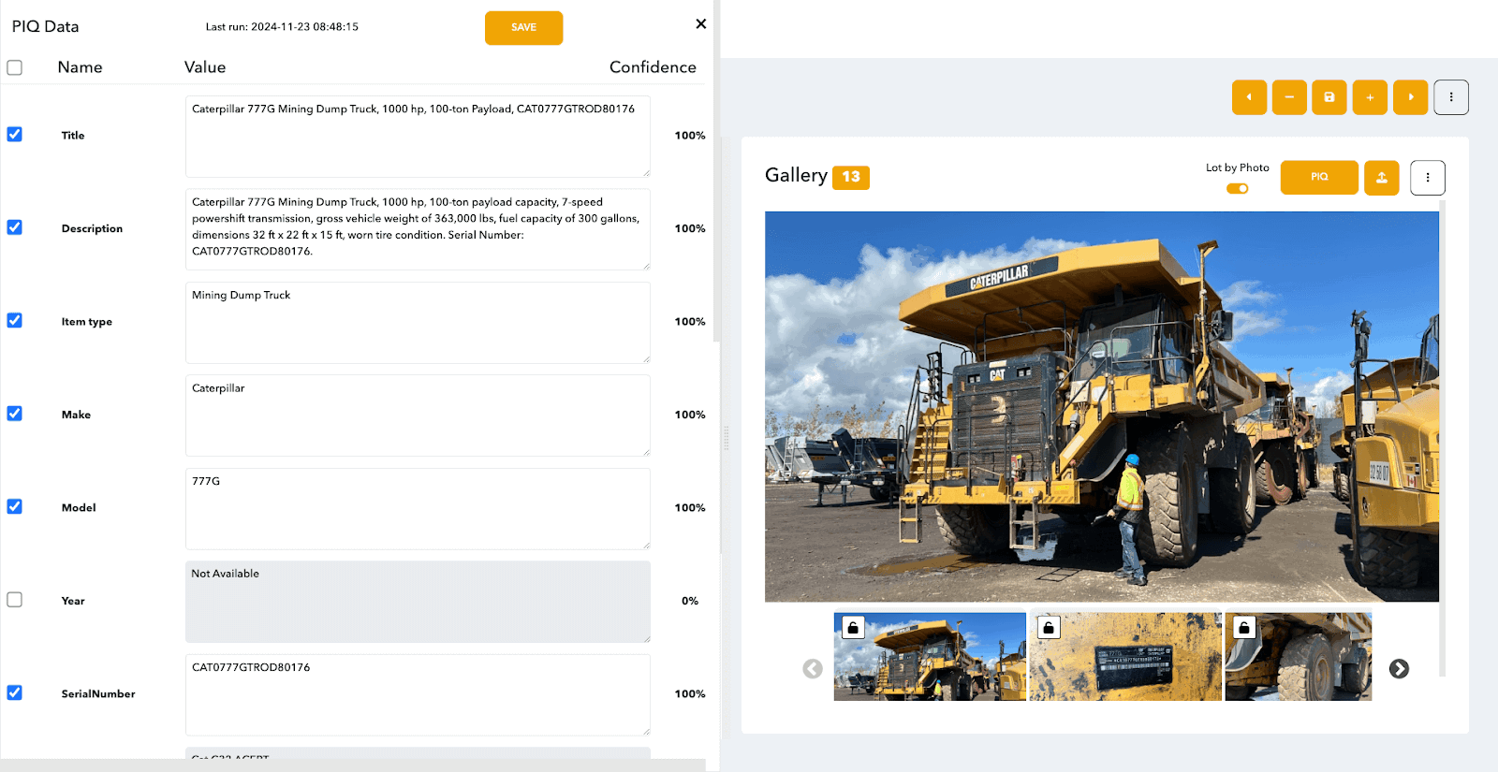Viewport: 1498px width, 772px height.
Task: Close the PIQ Data panel
Action: [x=700, y=23]
